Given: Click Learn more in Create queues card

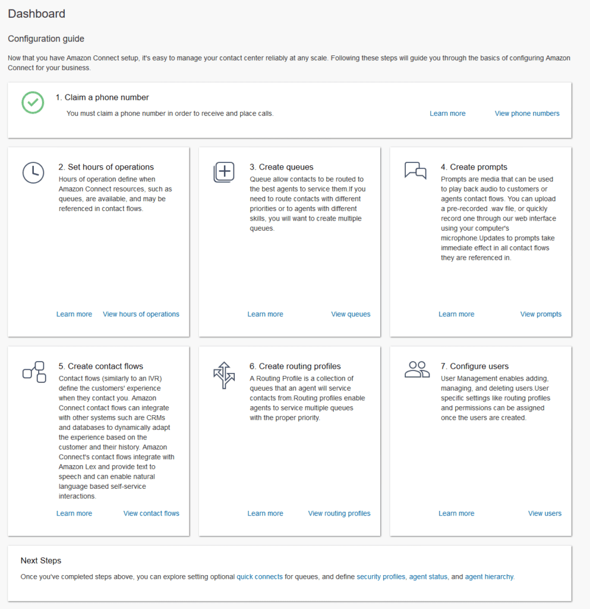Looking at the screenshot, I should point(265,314).
